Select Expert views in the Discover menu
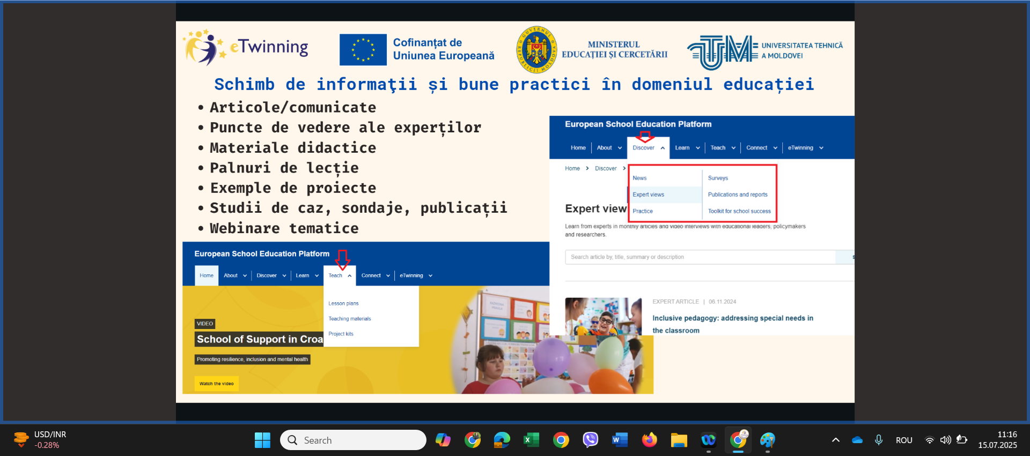Screen dimensions: 1030x456 pos(648,195)
